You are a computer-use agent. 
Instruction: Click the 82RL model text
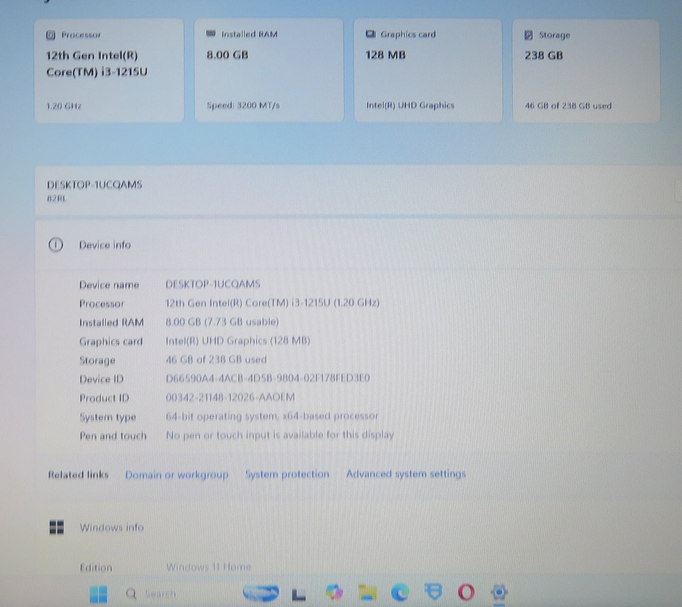[57, 199]
